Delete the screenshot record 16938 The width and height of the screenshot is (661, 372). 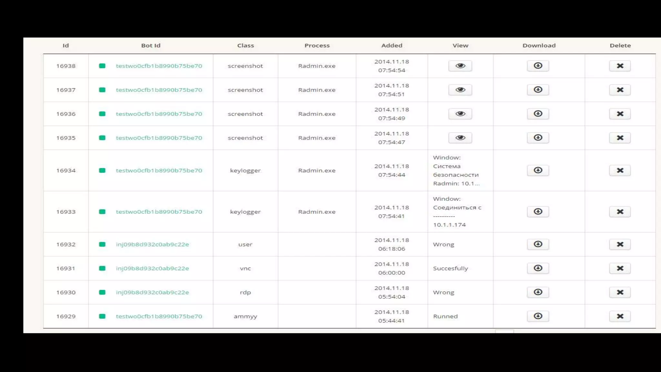tap(620, 66)
